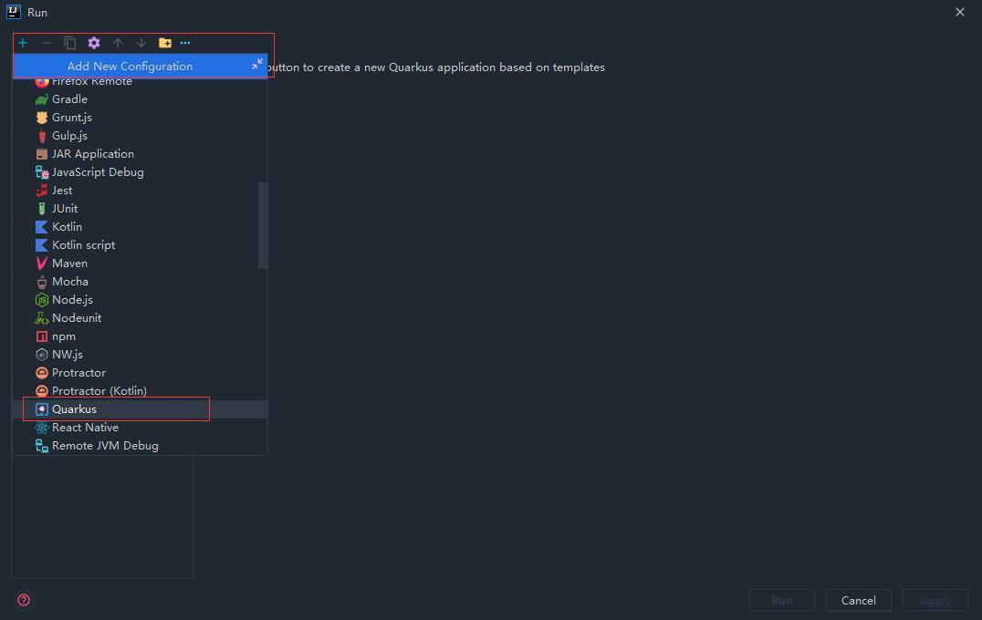982x620 pixels.
Task: Click the Move Down arrow icon
Action: click(141, 43)
